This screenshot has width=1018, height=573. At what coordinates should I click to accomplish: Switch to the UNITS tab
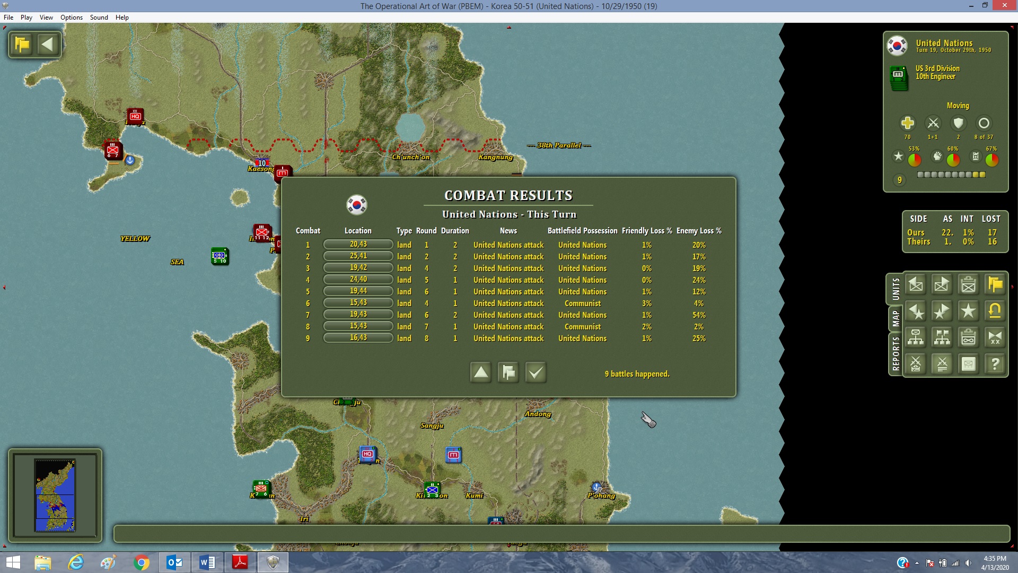(x=896, y=289)
